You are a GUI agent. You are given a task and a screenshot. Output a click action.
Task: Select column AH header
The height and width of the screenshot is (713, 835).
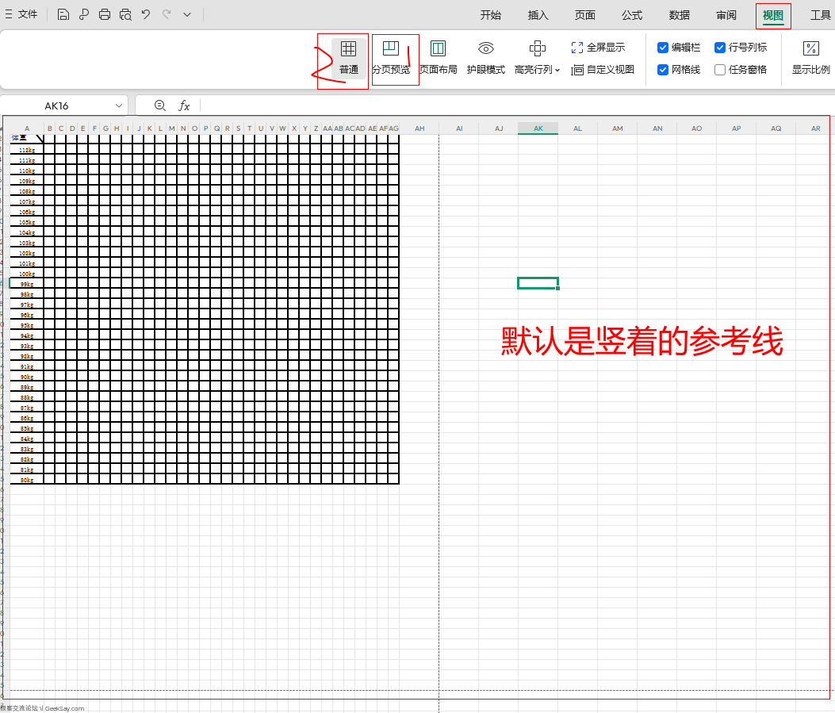point(419,128)
